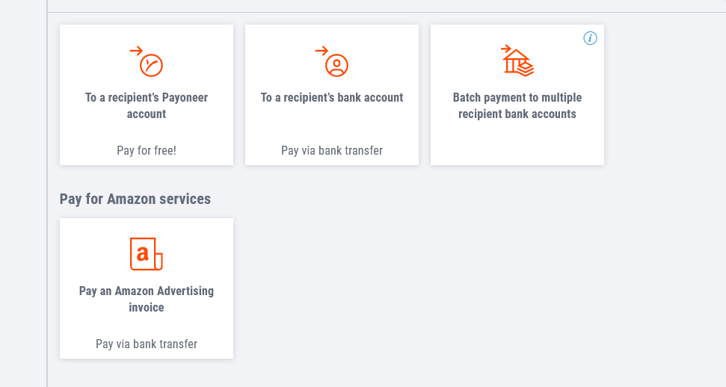Open the blue info icon on batch payment card
The height and width of the screenshot is (387, 726).
click(x=590, y=38)
